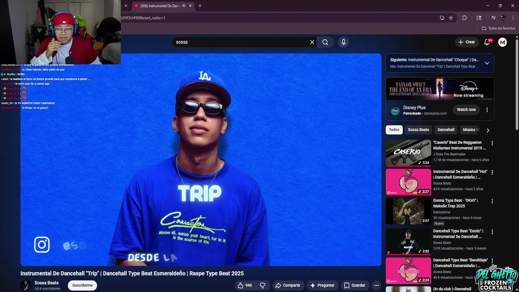Click the Preguntar button
This screenshot has width=519, height=292.
point(322,286)
